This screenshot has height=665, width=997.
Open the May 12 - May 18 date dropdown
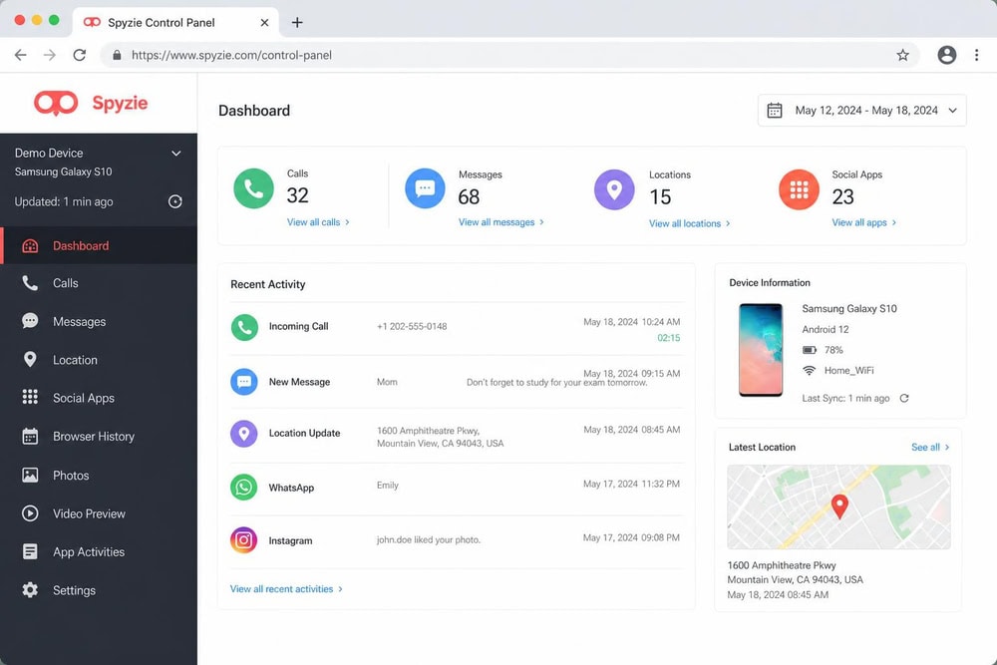(x=862, y=111)
